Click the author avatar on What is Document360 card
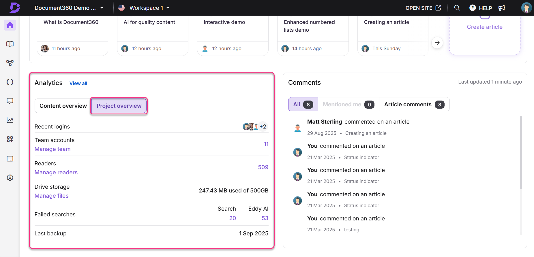 pos(45,48)
